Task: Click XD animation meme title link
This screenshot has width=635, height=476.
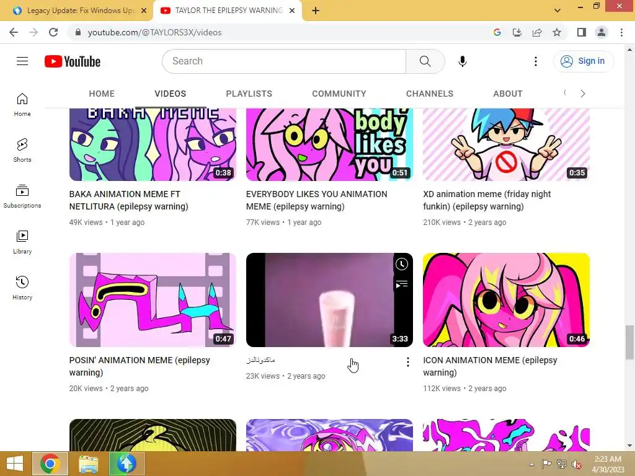Action: [x=487, y=200]
